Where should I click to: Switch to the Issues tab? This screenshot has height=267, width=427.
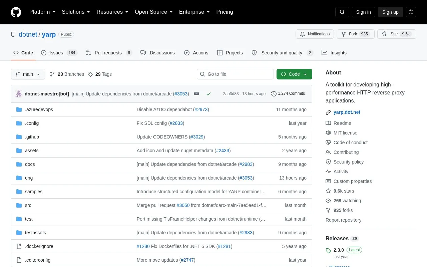point(59,53)
